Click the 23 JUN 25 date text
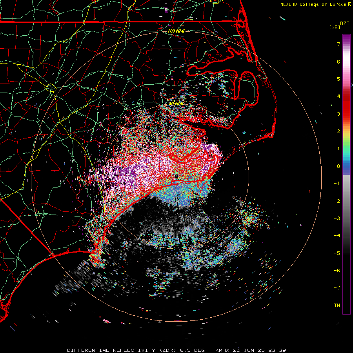353x353 pixels. click(x=248, y=350)
